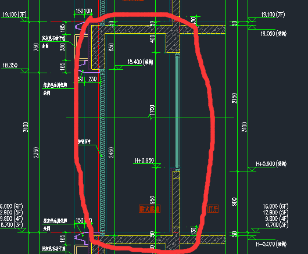Select the 18.350 elevation label
Image resolution: width=308 pixels, height=254 pixels.
10,65
